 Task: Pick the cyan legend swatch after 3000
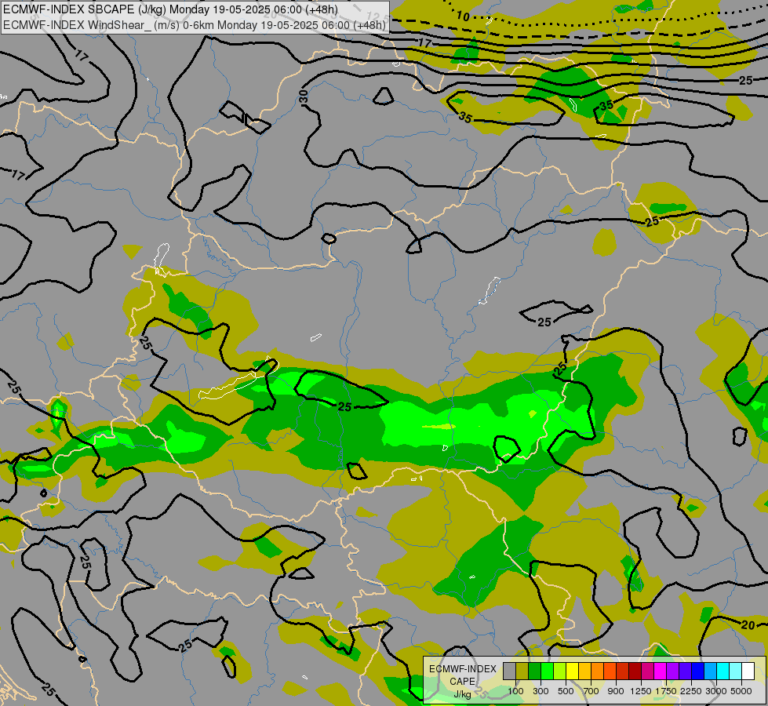tap(723, 671)
